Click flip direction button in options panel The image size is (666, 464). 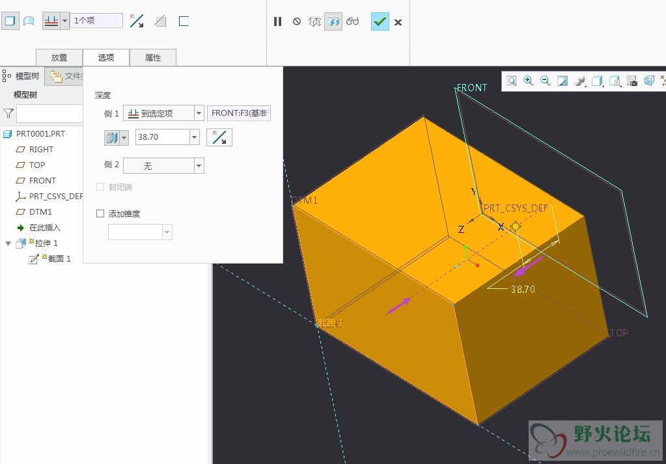click(x=219, y=137)
